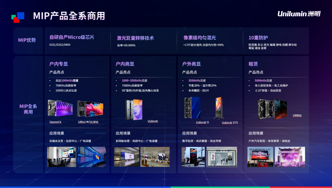Click 产品亮点 under 户内专显
332x188 pixels.
[57, 72]
